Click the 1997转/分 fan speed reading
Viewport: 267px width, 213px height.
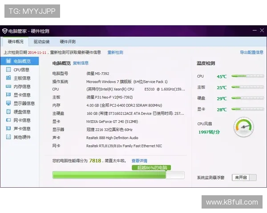tap(209, 132)
